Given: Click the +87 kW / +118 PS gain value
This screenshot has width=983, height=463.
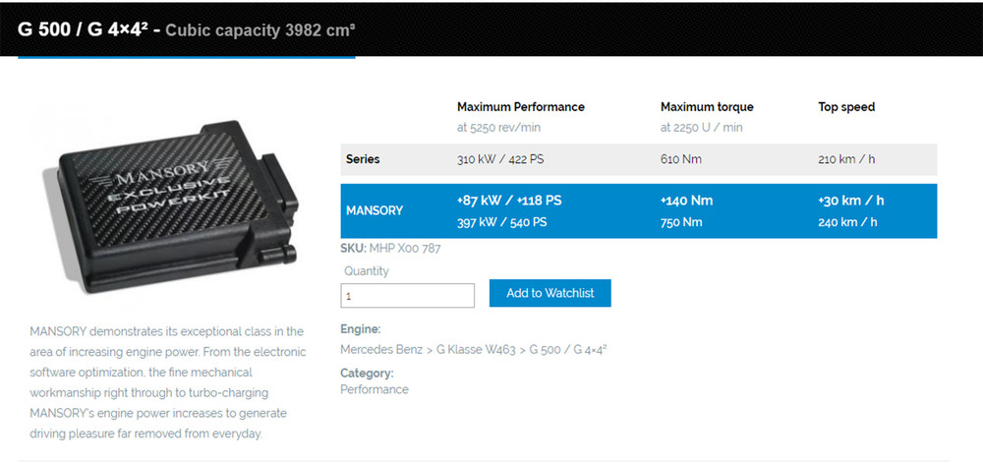Looking at the screenshot, I should pos(508,201).
